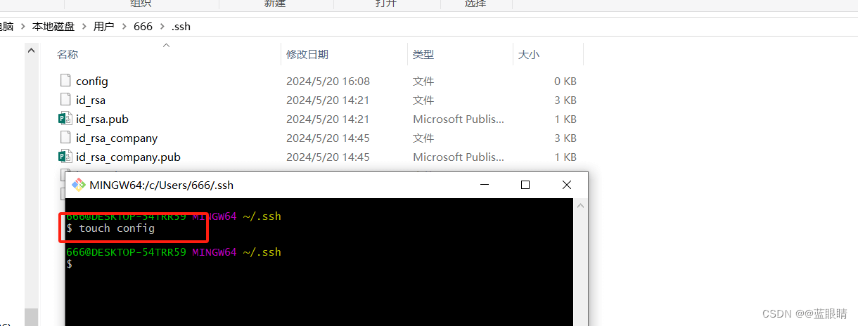Maximize the MINGW64 terminal window
This screenshot has height=326, width=858.
click(x=525, y=185)
